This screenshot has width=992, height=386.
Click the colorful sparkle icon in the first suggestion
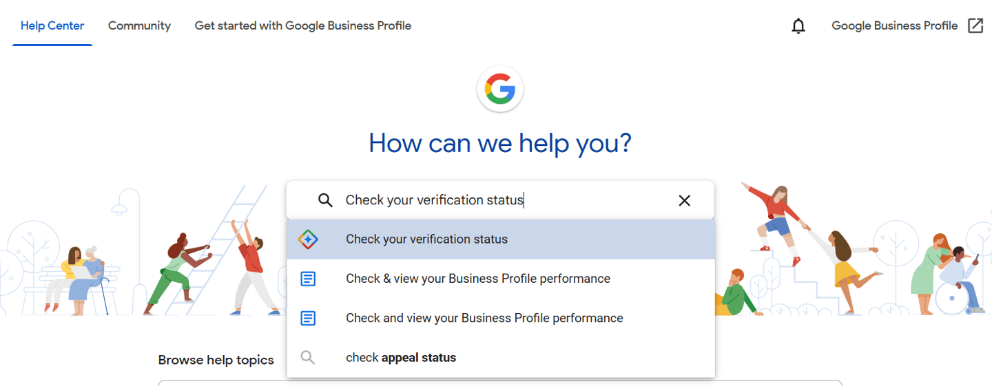pyautogui.click(x=308, y=239)
